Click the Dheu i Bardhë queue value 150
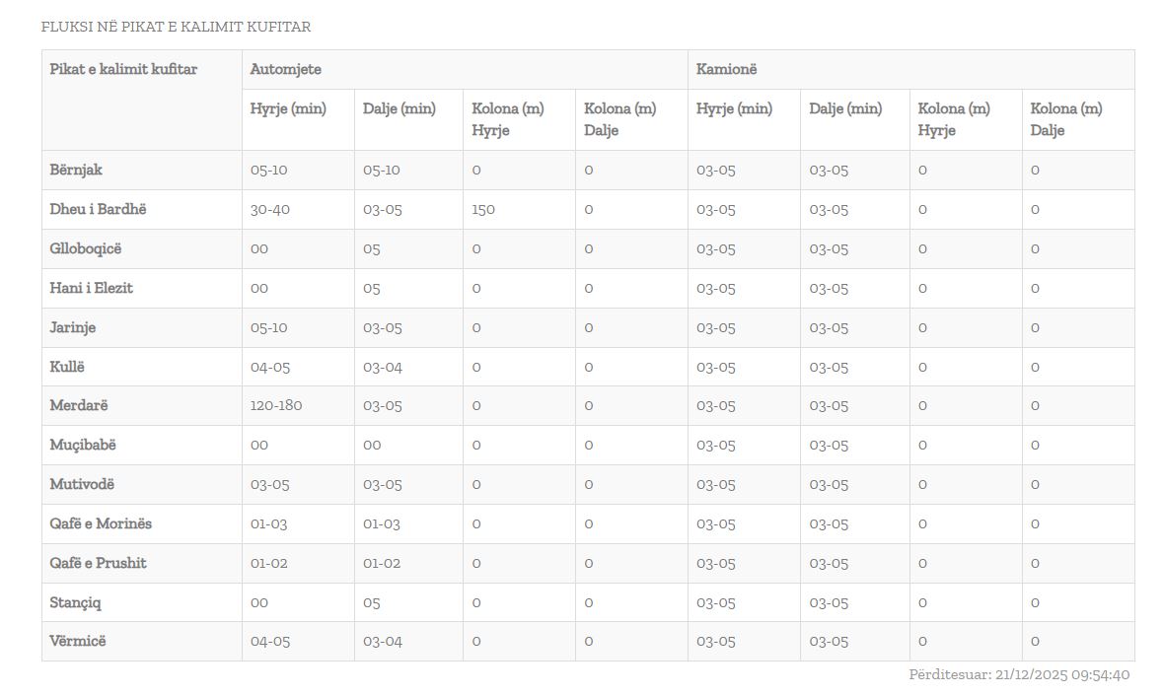Image resolution: width=1163 pixels, height=695 pixels. (x=483, y=209)
